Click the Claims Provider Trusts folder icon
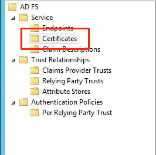 coord(35,70)
